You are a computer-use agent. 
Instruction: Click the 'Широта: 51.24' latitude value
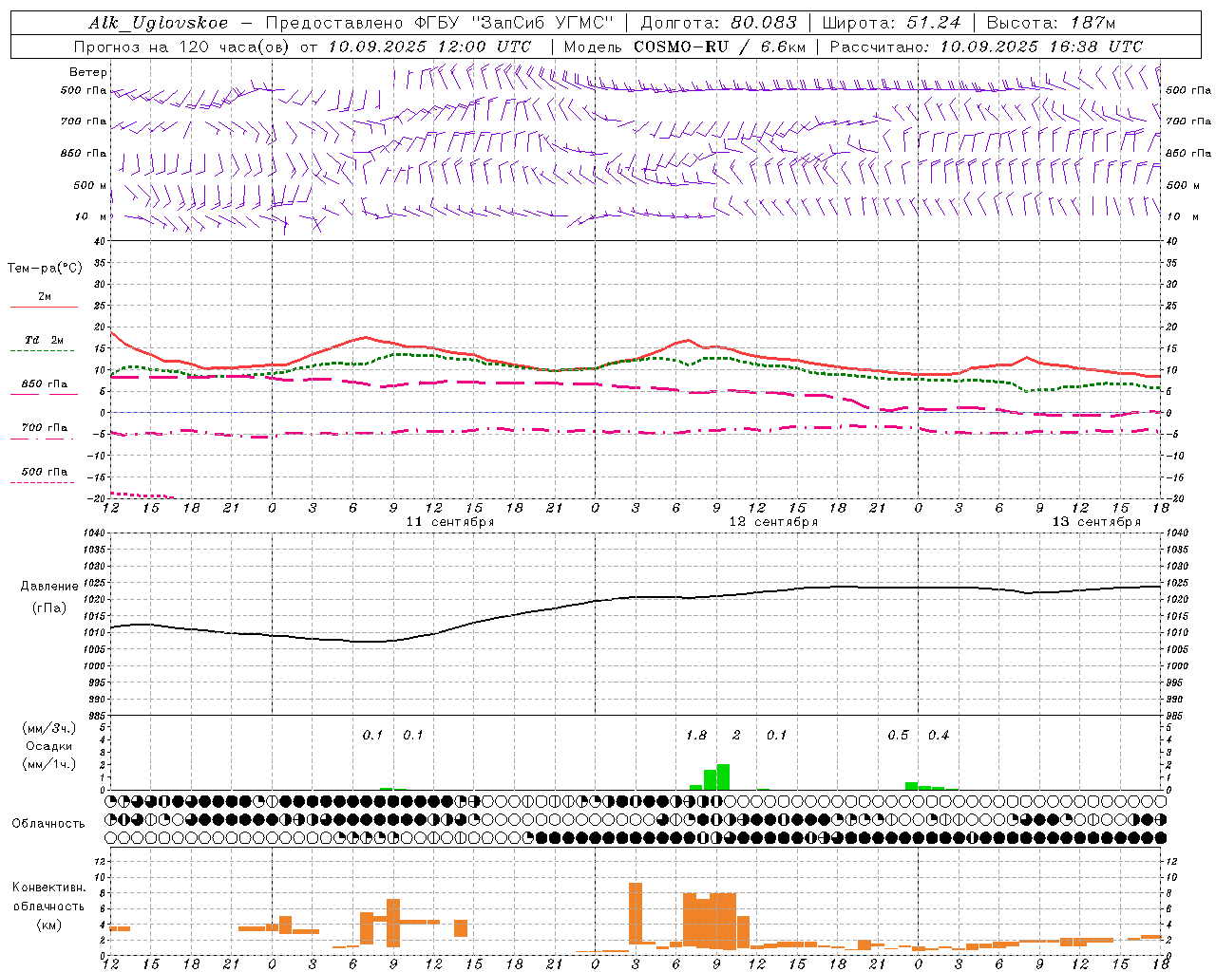tap(891, 23)
